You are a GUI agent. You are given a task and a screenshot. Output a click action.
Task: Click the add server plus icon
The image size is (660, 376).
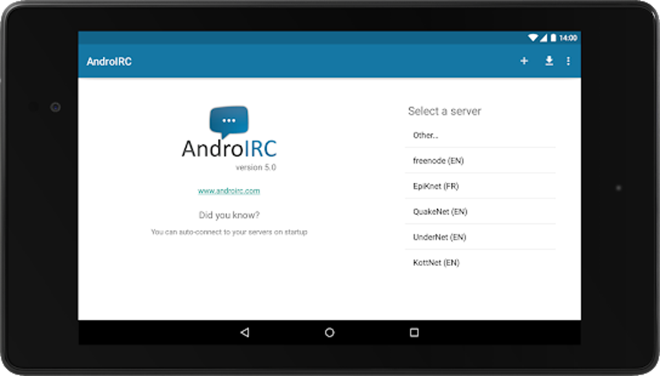pos(524,60)
